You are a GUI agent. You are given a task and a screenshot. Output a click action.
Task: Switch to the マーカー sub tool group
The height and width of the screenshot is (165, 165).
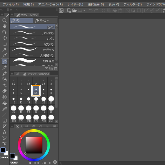[x=45, y=21]
